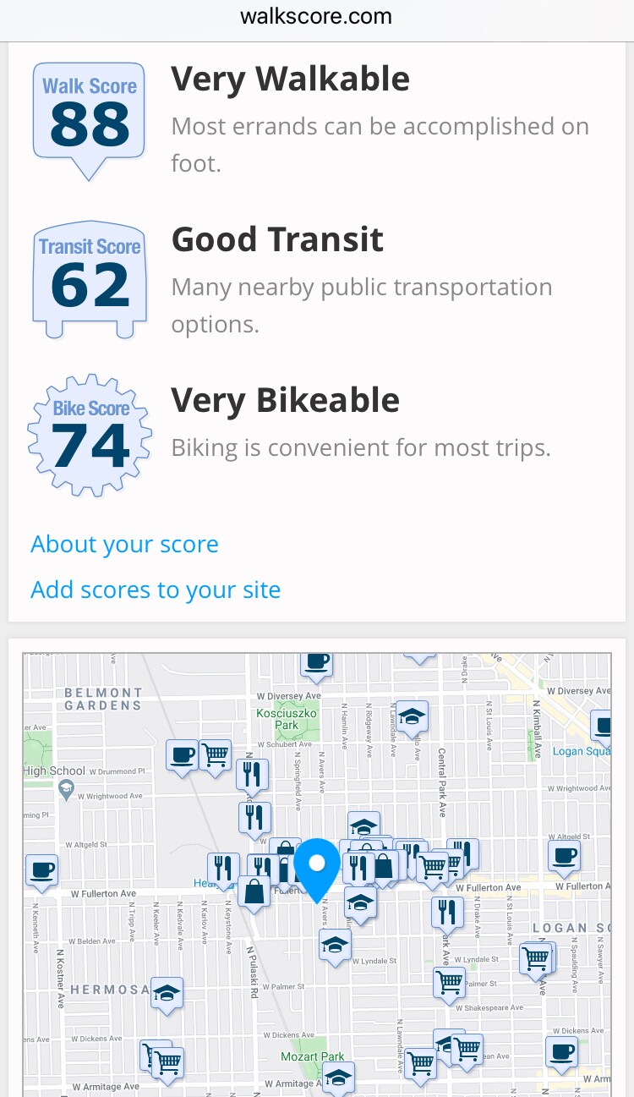Viewport: 634px width, 1097px height.
Task: Click the Bike Score 74 gear badge
Action: pyautogui.click(x=90, y=436)
